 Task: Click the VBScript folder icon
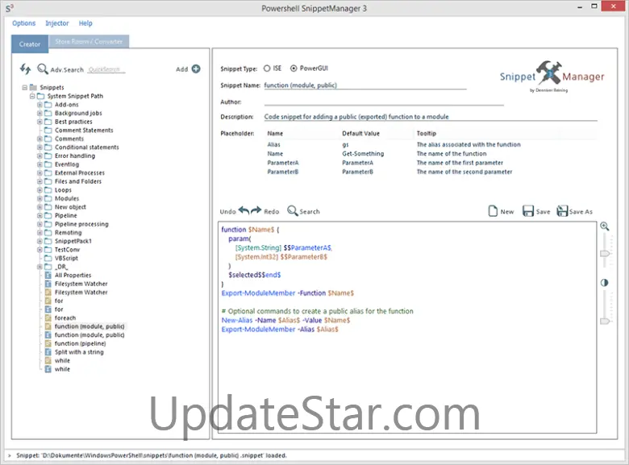click(48, 258)
